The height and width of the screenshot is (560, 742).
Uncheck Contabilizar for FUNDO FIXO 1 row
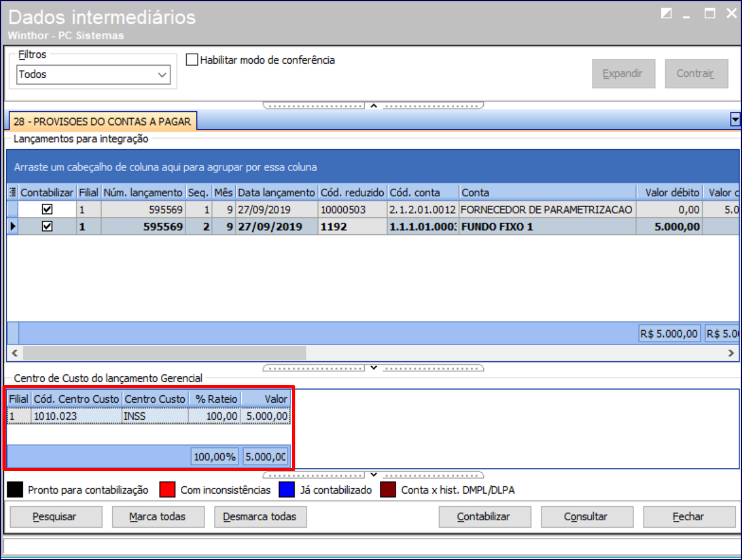[47, 226]
